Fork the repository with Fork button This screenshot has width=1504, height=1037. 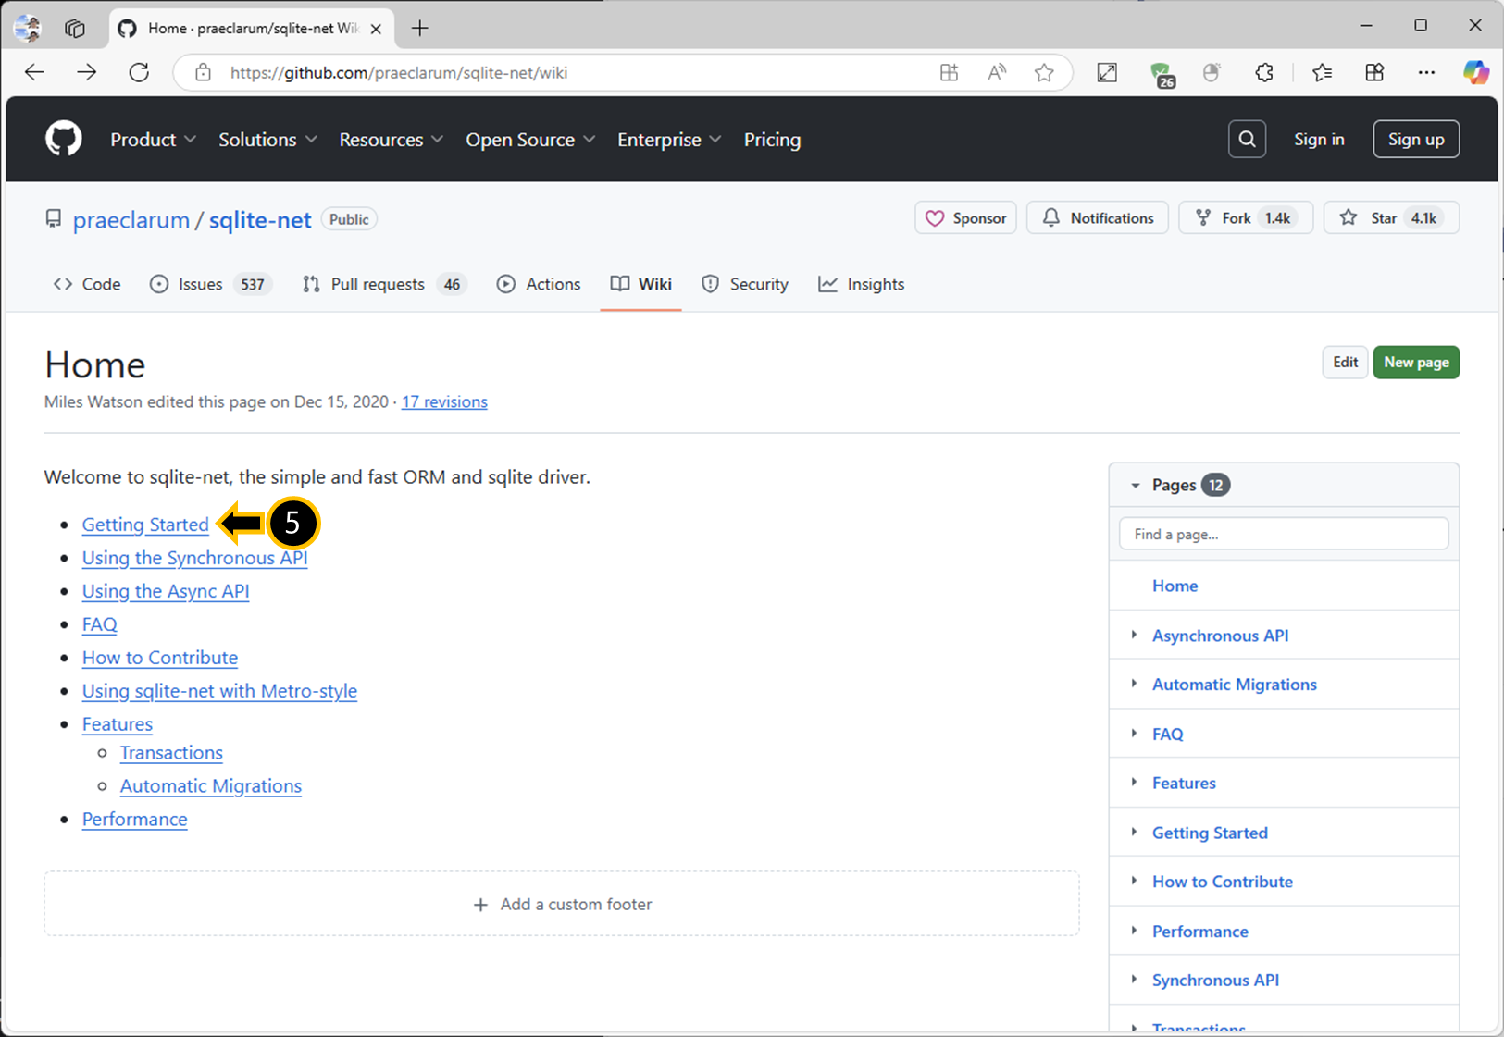pyautogui.click(x=1246, y=218)
